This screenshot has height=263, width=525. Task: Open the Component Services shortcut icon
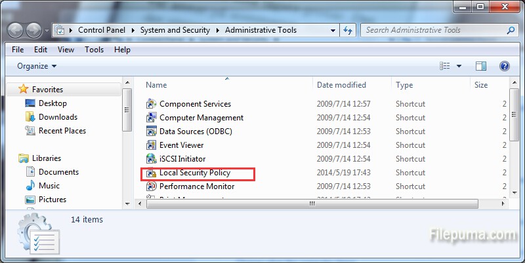pyautogui.click(x=151, y=104)
